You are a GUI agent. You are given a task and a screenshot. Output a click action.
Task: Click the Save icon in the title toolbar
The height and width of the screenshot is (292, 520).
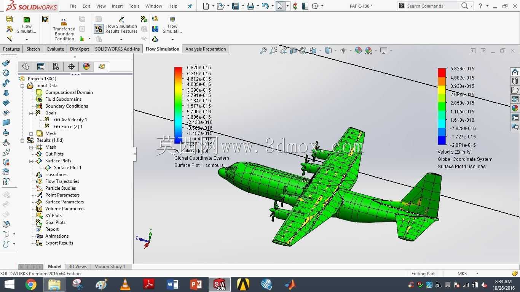[236, 6]
